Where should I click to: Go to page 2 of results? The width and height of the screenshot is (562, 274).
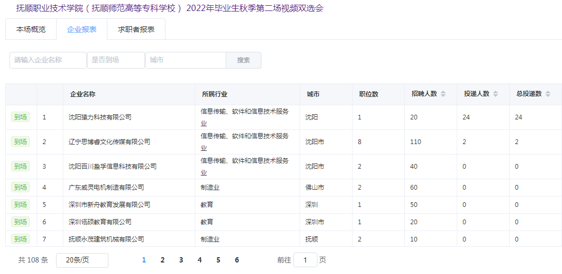pos(162,260)
